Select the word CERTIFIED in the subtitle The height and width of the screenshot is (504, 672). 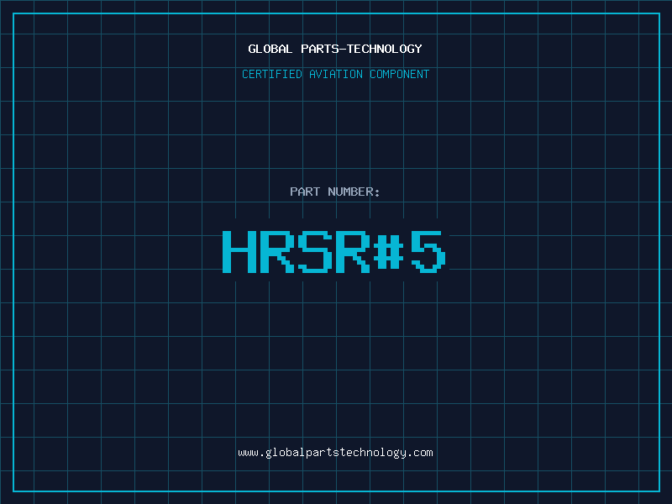273,74
